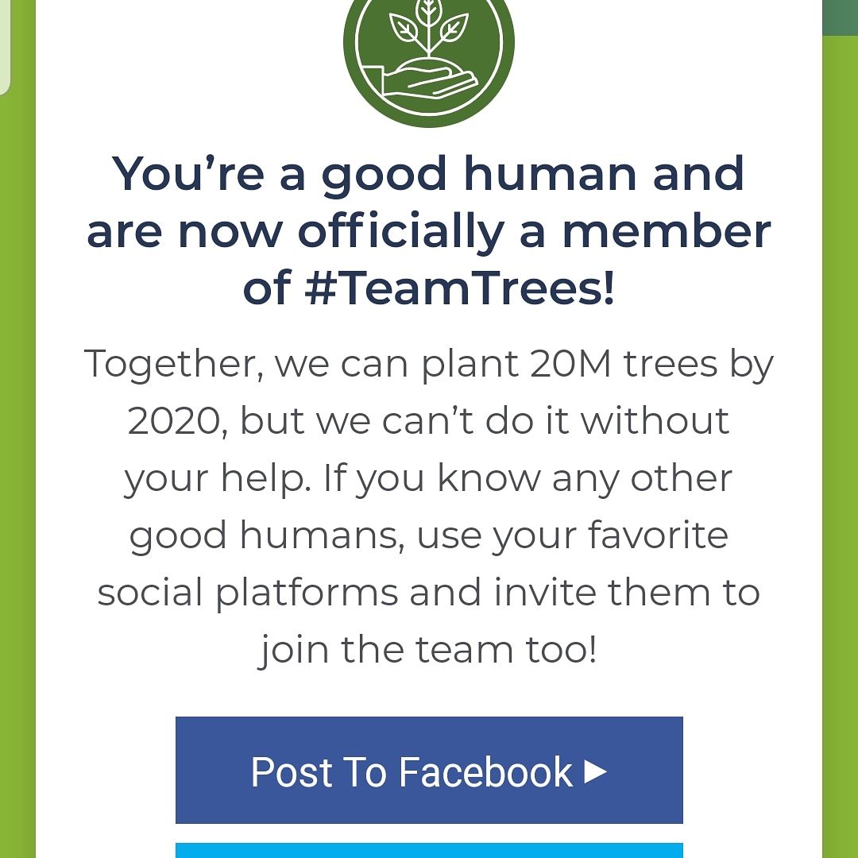Click the Post To Facebook button
Viewport: 858px width, 858px height.
(x=429, y=769)
